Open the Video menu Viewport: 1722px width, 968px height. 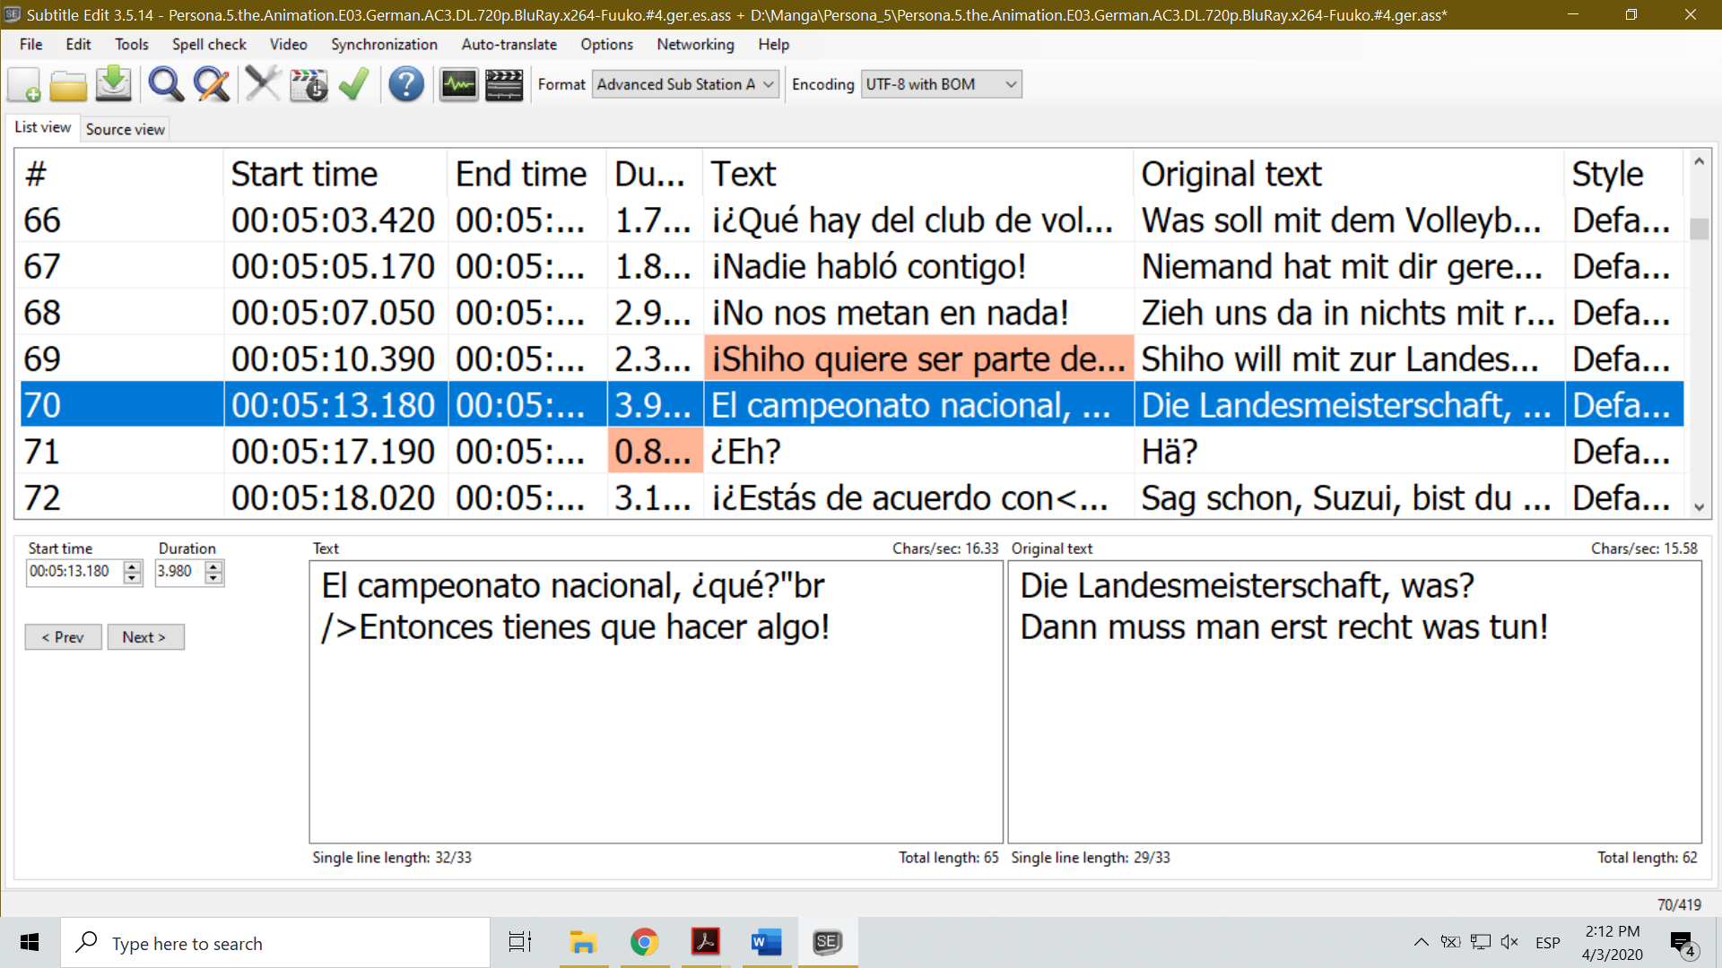coord(288,45)
